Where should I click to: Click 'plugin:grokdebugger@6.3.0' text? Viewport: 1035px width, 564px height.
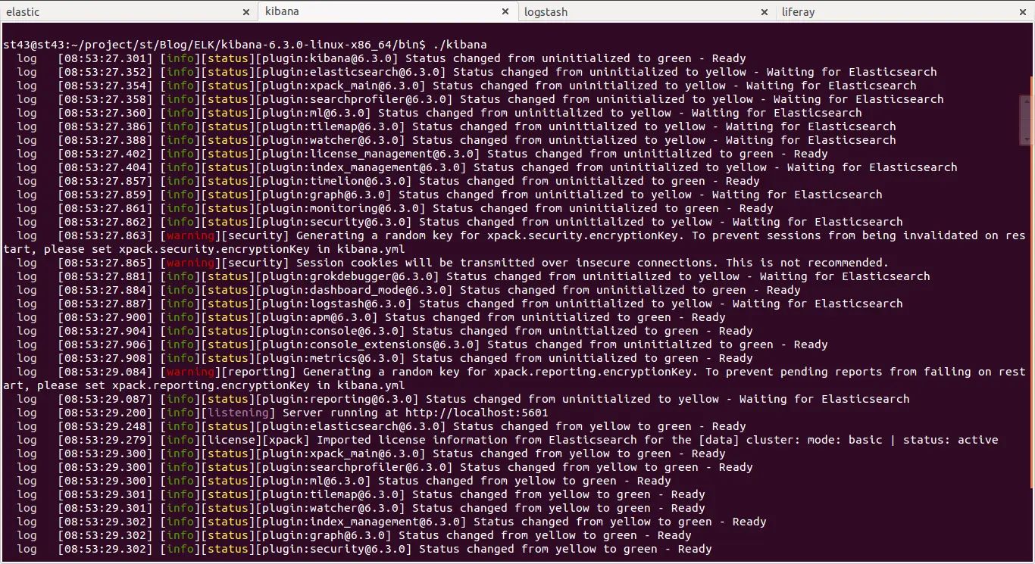coord(349,276)
